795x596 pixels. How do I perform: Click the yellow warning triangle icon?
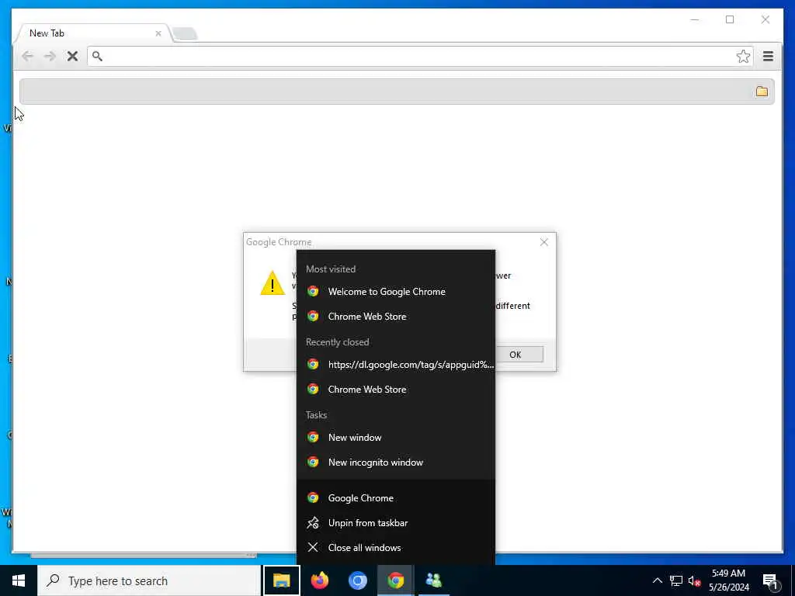(273, 282)
